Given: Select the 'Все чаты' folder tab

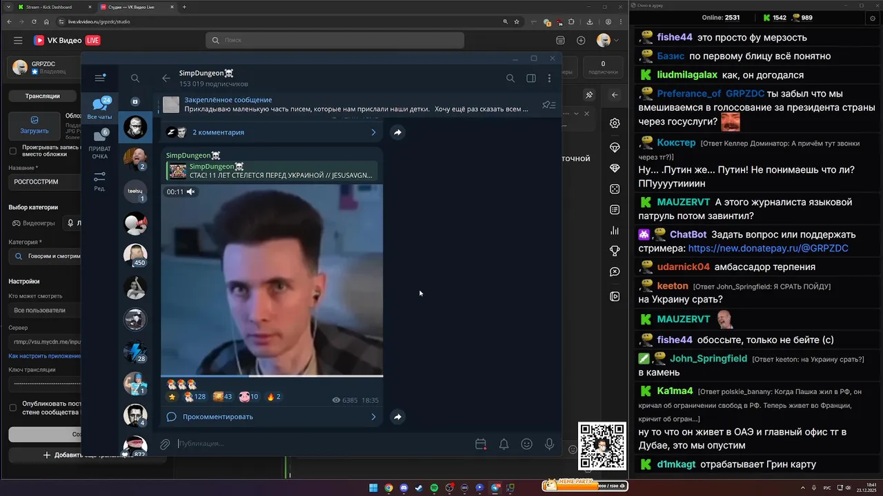Looking at the screenshot, I should tap(100, 109).
